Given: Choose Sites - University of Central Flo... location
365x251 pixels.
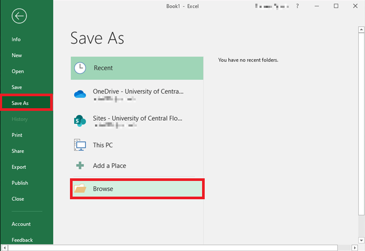Looking at the screenshot, I should [x=137, y=121].
